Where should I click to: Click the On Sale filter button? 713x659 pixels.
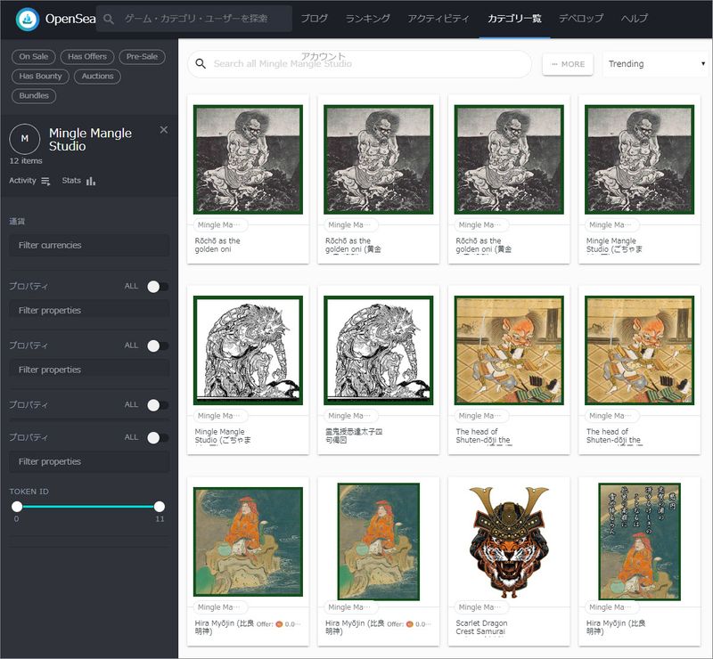(x=33, y=57)
